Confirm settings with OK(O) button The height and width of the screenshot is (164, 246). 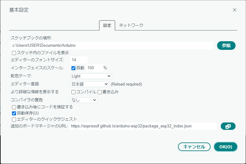tap(226, 147)
